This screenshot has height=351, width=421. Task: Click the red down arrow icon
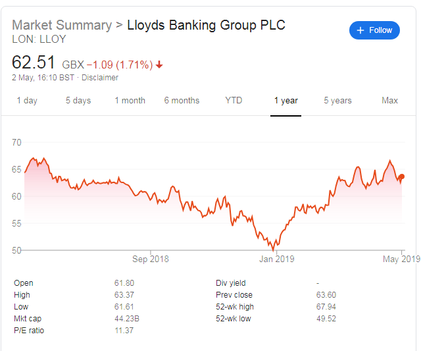point(159,65)
